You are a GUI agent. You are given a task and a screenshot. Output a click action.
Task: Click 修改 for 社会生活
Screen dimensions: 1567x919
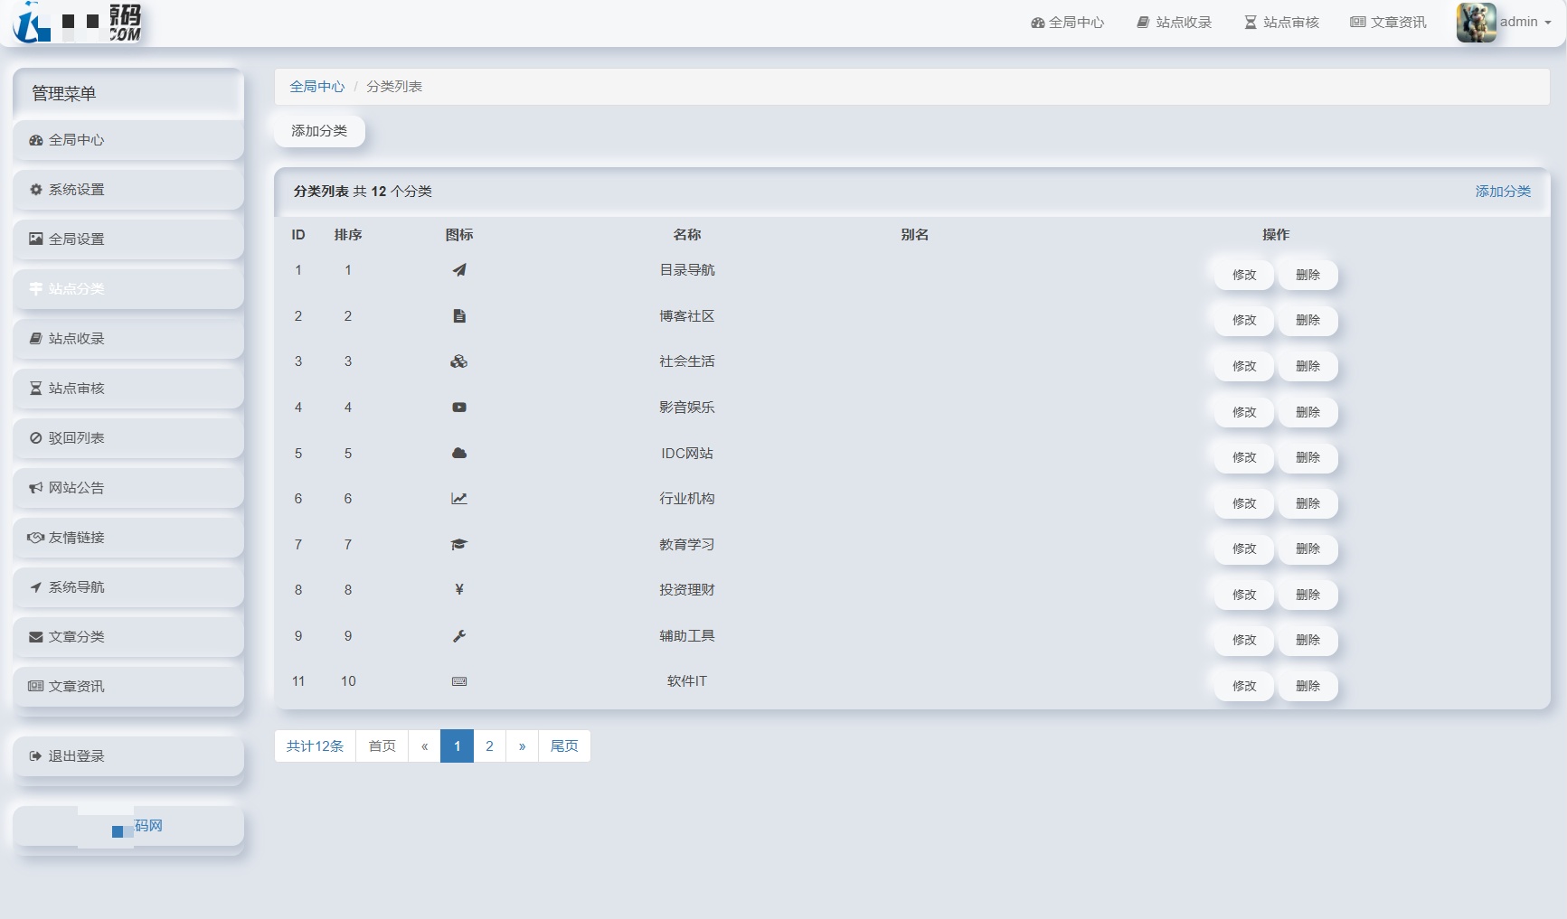coord(1244,366)
